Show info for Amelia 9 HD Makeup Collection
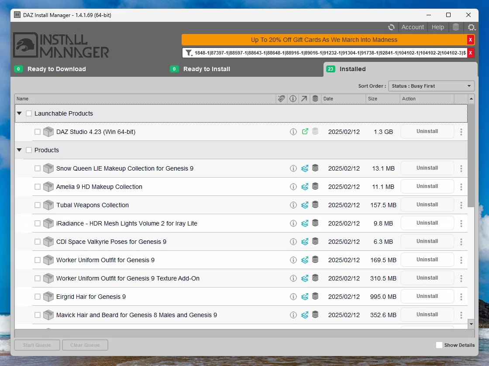The height and width of the screenshot is (366, 489). 293,187
